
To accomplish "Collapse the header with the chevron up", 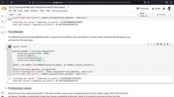I will point(170,15).
